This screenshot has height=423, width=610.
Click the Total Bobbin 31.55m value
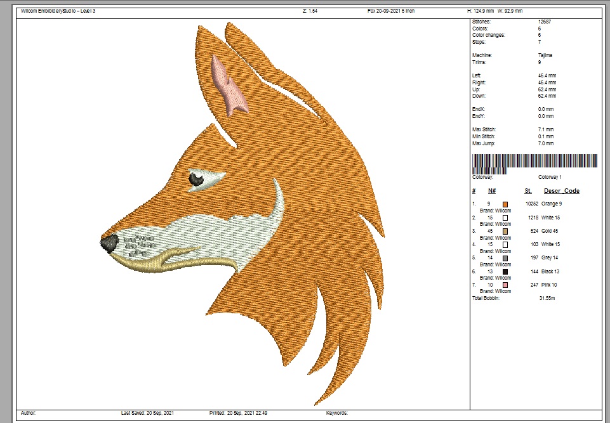point(547,297)
